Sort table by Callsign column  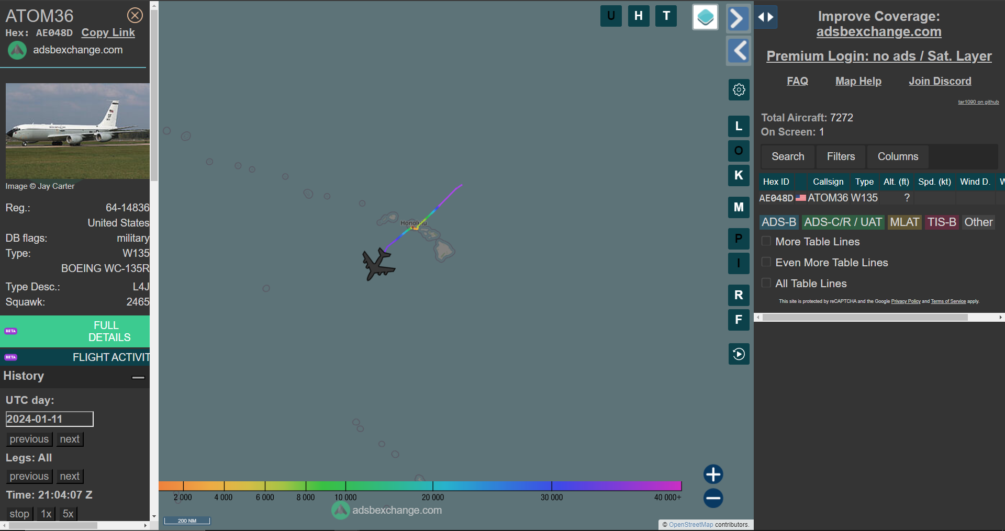coord(828,182)
